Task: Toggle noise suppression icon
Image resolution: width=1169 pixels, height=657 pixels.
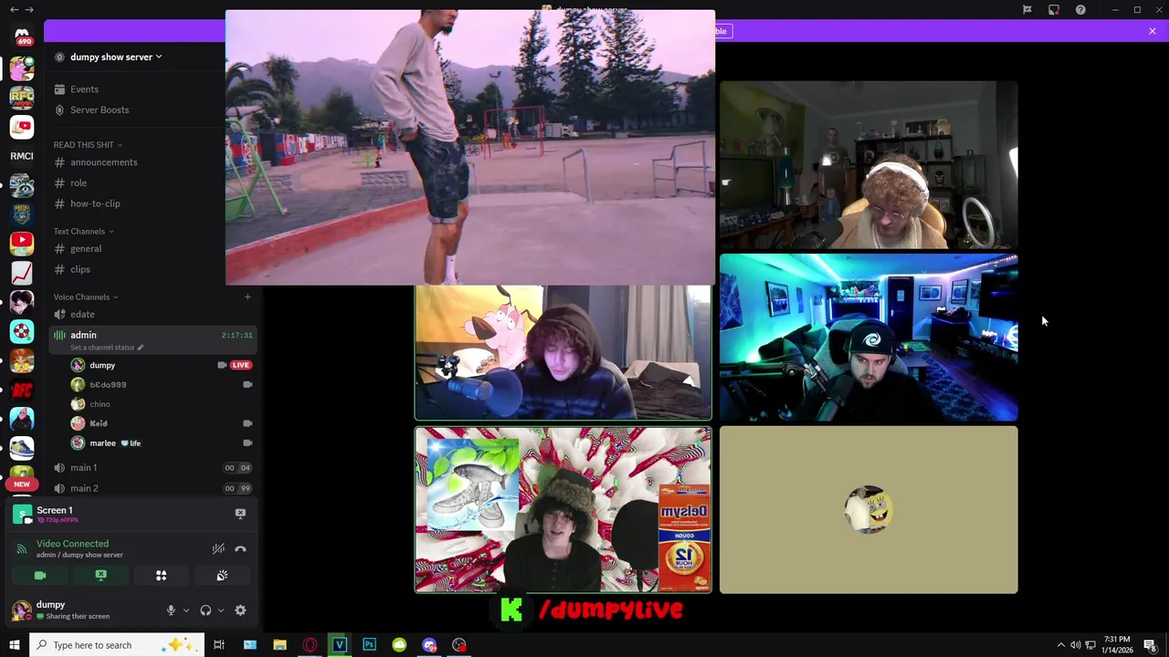Action: click(218, 548)
